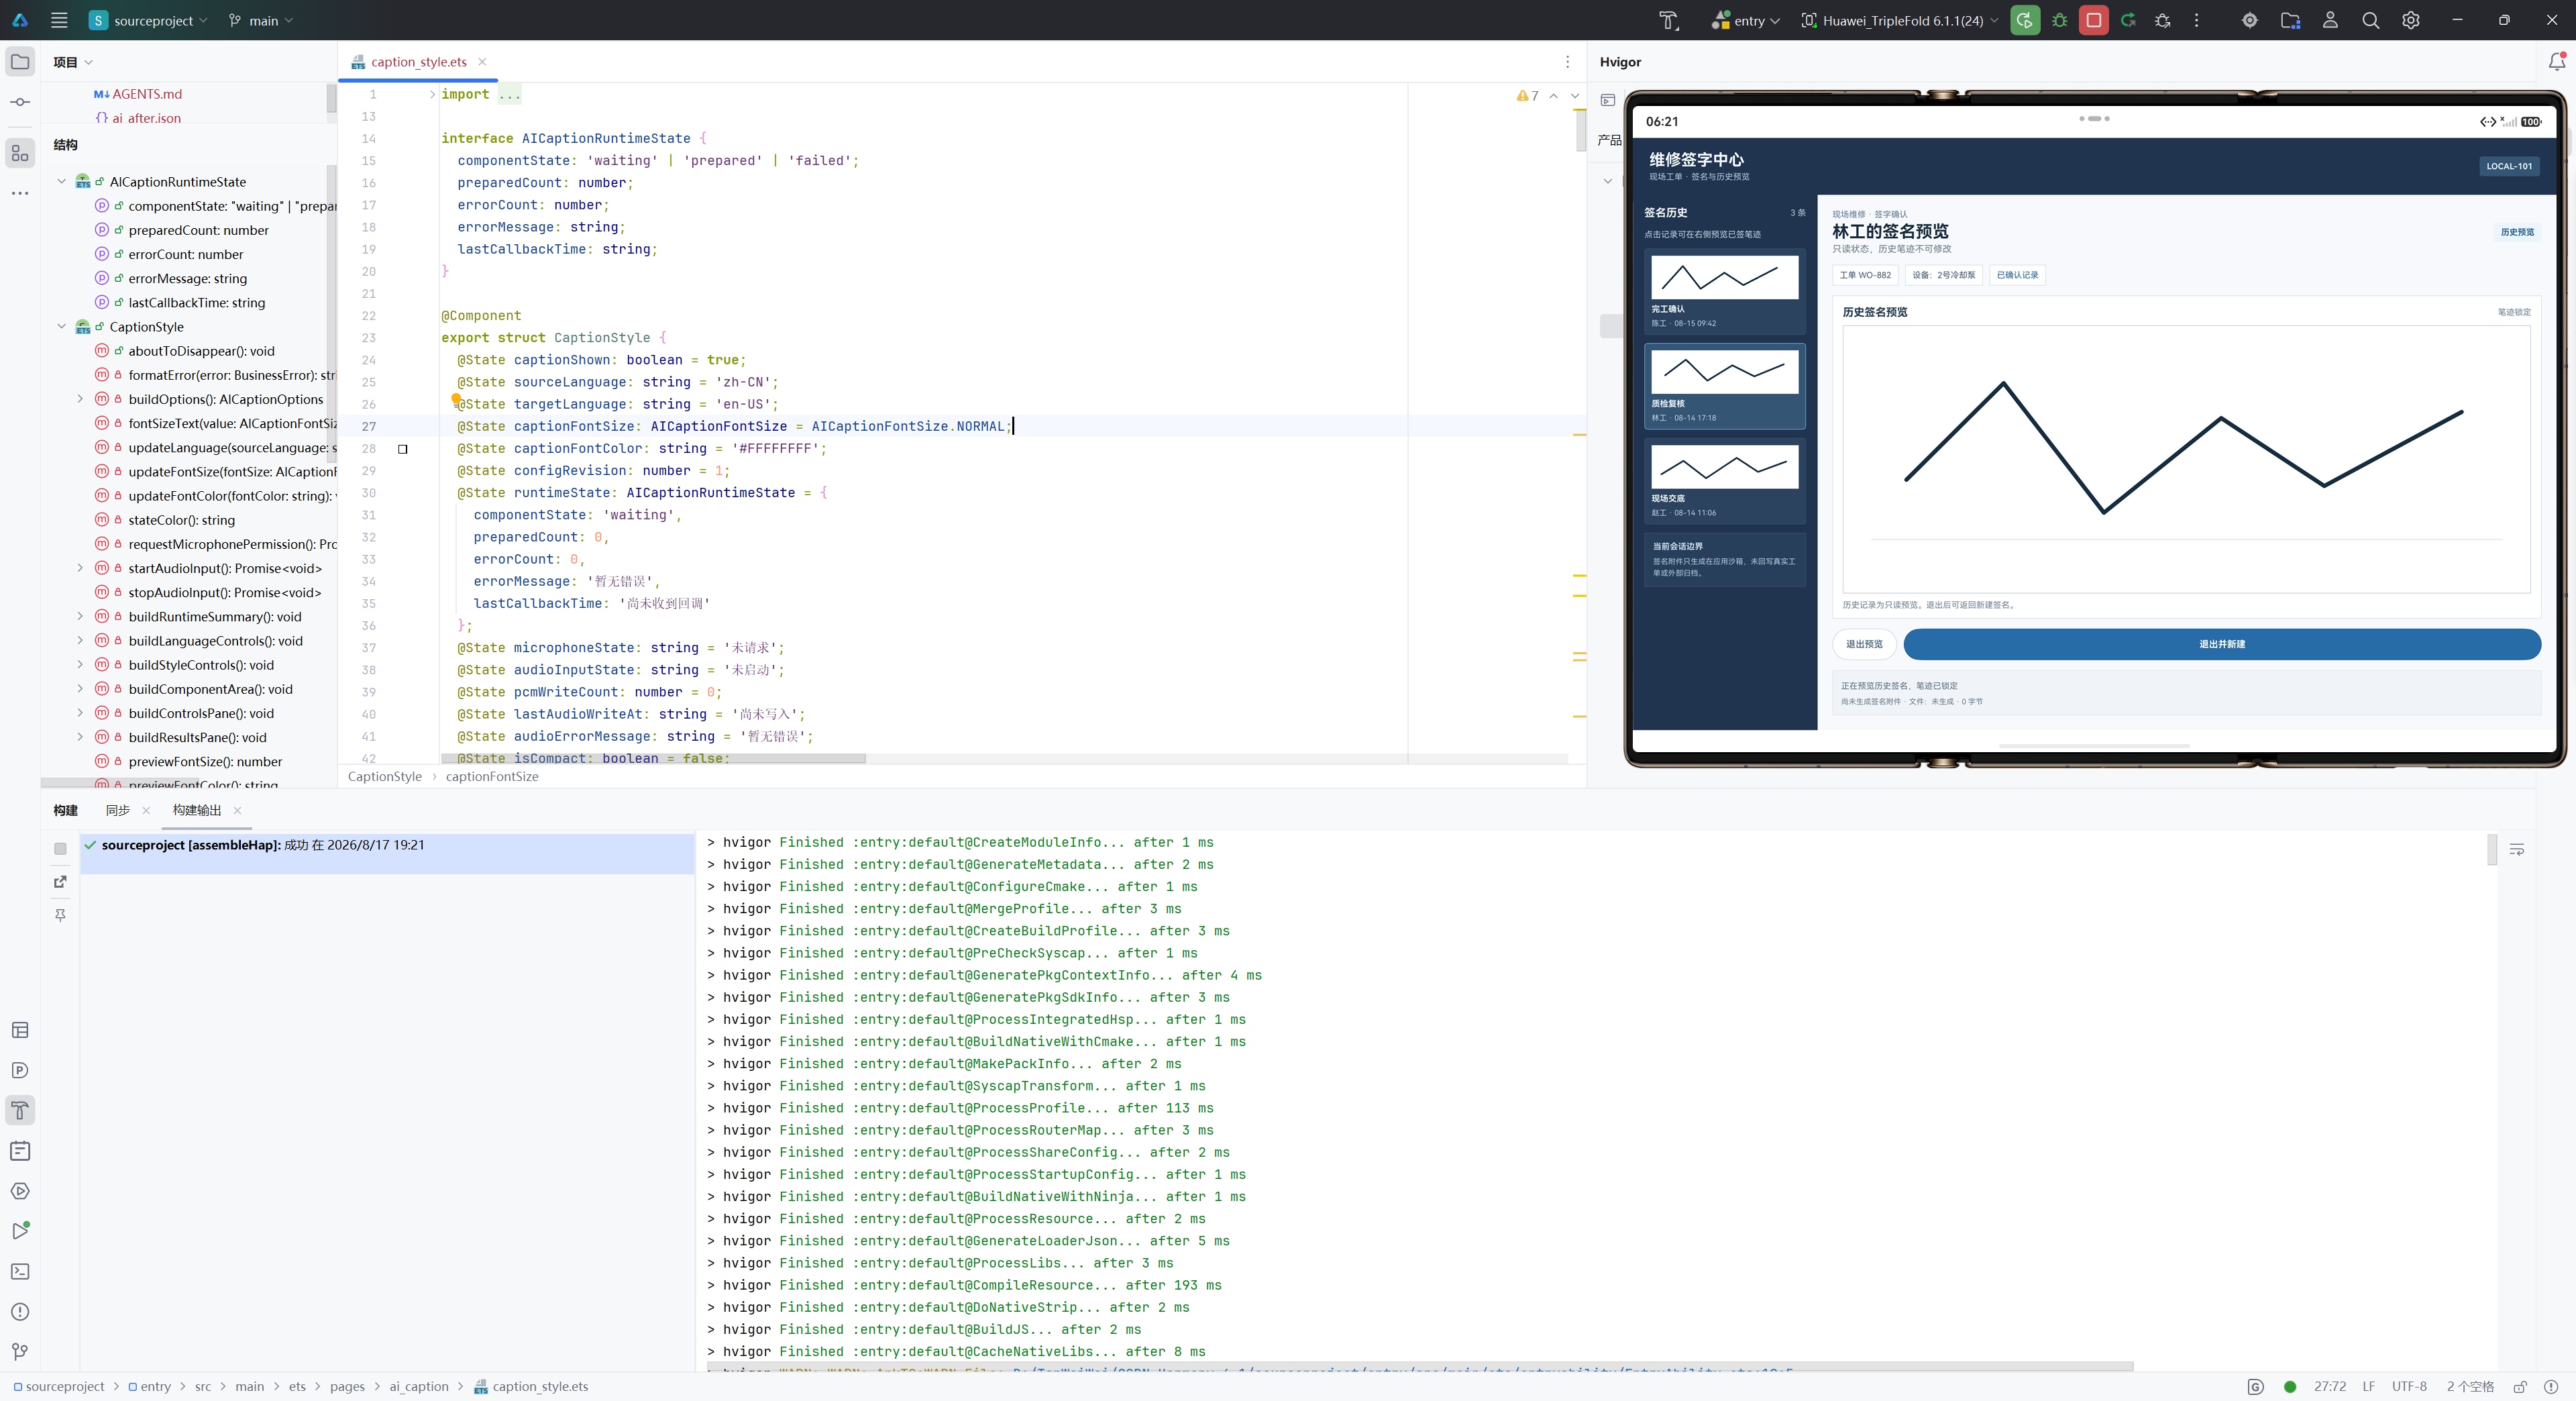
Task: Open the problems warning tool window icon
Action: coord(20,1311)
